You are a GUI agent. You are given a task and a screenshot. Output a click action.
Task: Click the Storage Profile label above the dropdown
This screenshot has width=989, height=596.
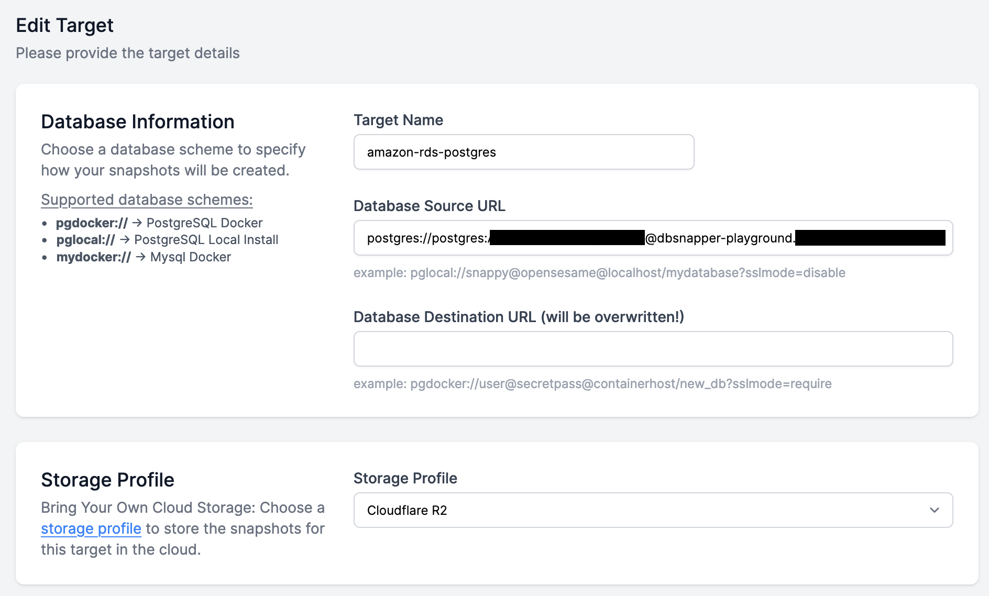click(405, 478)
